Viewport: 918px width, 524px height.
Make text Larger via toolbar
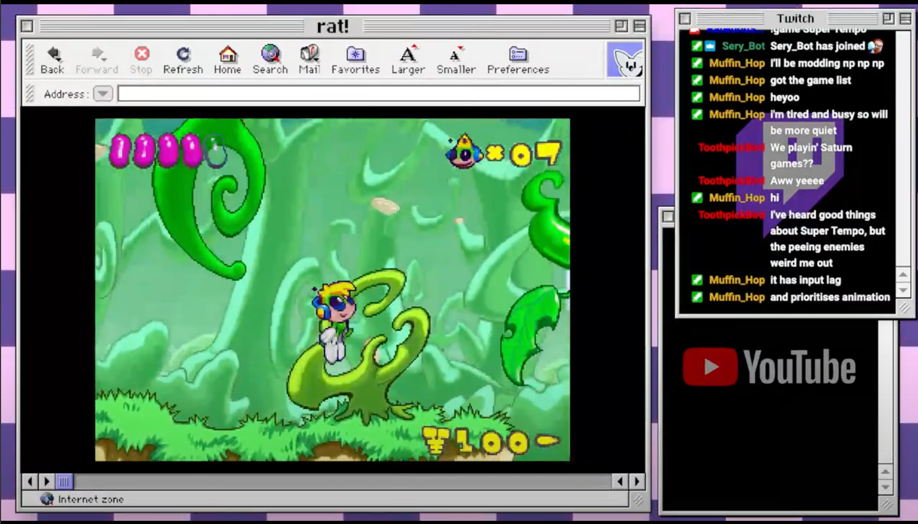point(408,60)
